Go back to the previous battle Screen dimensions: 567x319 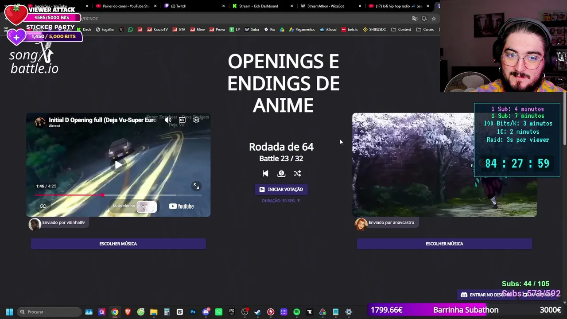[x=265, y=174]
